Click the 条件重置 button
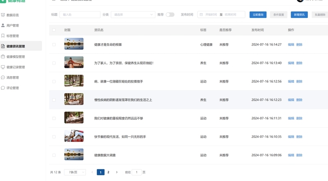The width and height of the screenshot is (328, 181). (x=279, y=15)
